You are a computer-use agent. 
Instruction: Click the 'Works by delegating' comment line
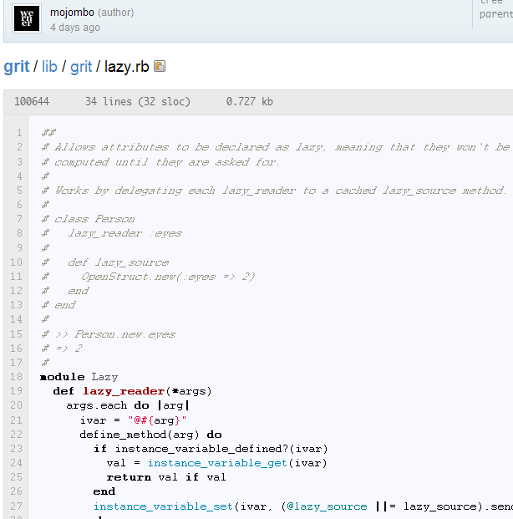(x=274, y=191)
